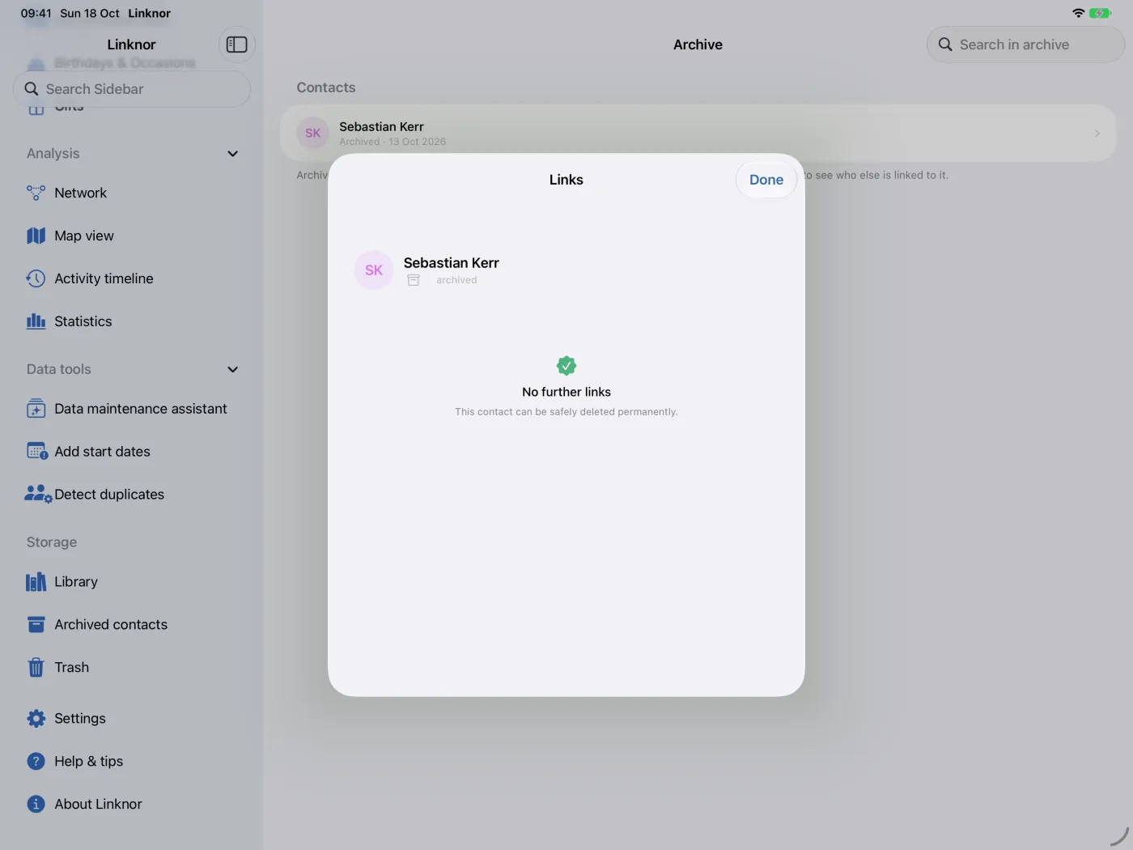This screenshot has height=850, width=1133.
Task: Open the Map view icon
Action: pos(36,236)
